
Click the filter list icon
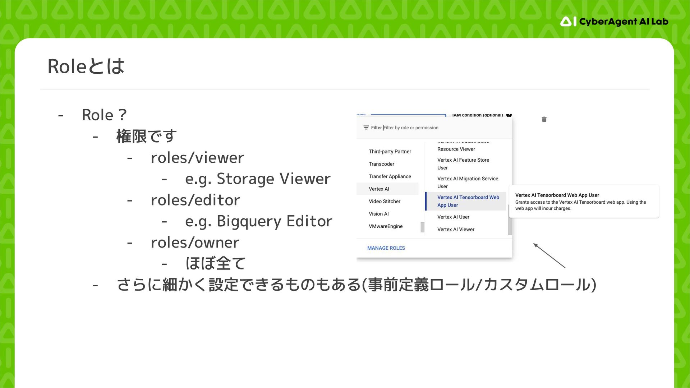click(x=366, y=128)
